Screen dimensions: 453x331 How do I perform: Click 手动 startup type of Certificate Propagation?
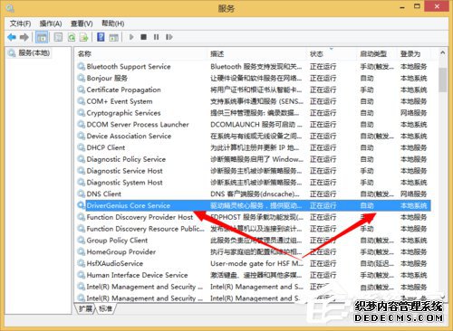[367, 90]
